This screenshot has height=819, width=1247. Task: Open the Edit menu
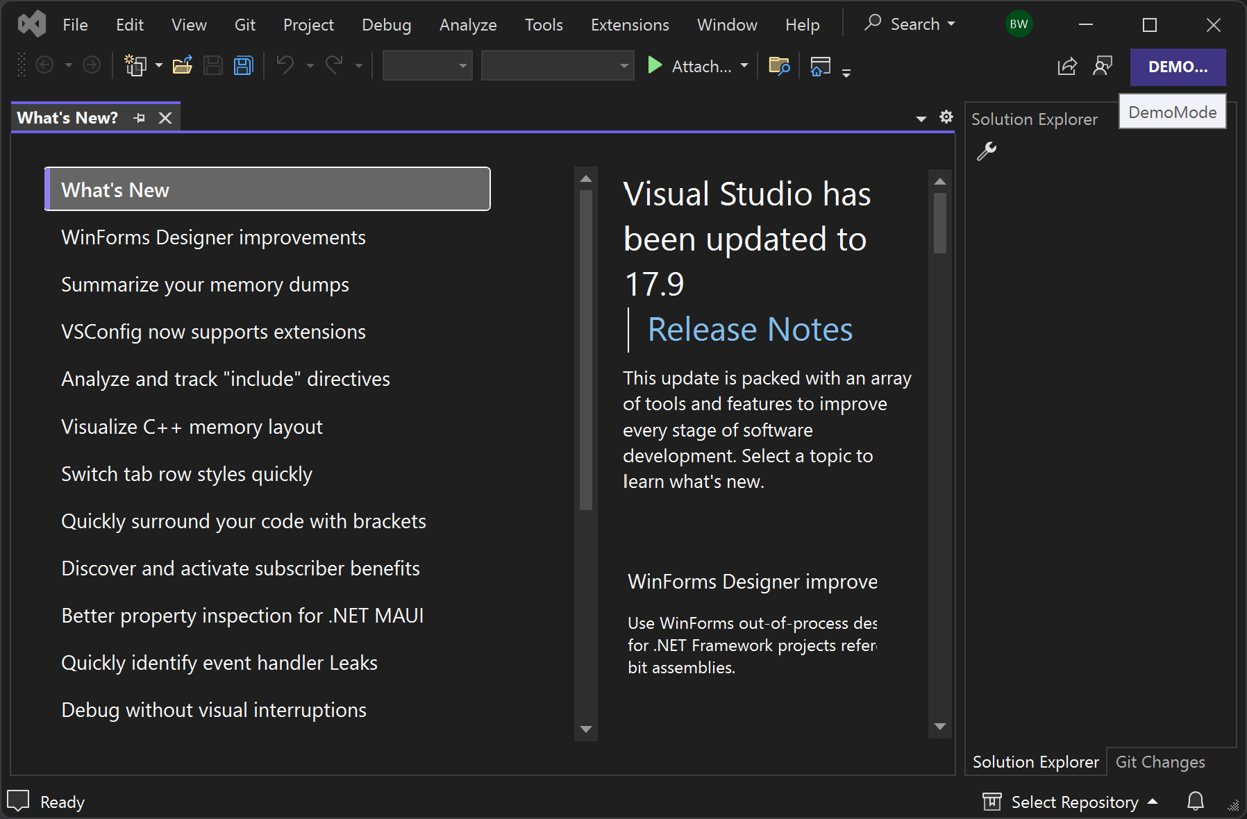130,25
